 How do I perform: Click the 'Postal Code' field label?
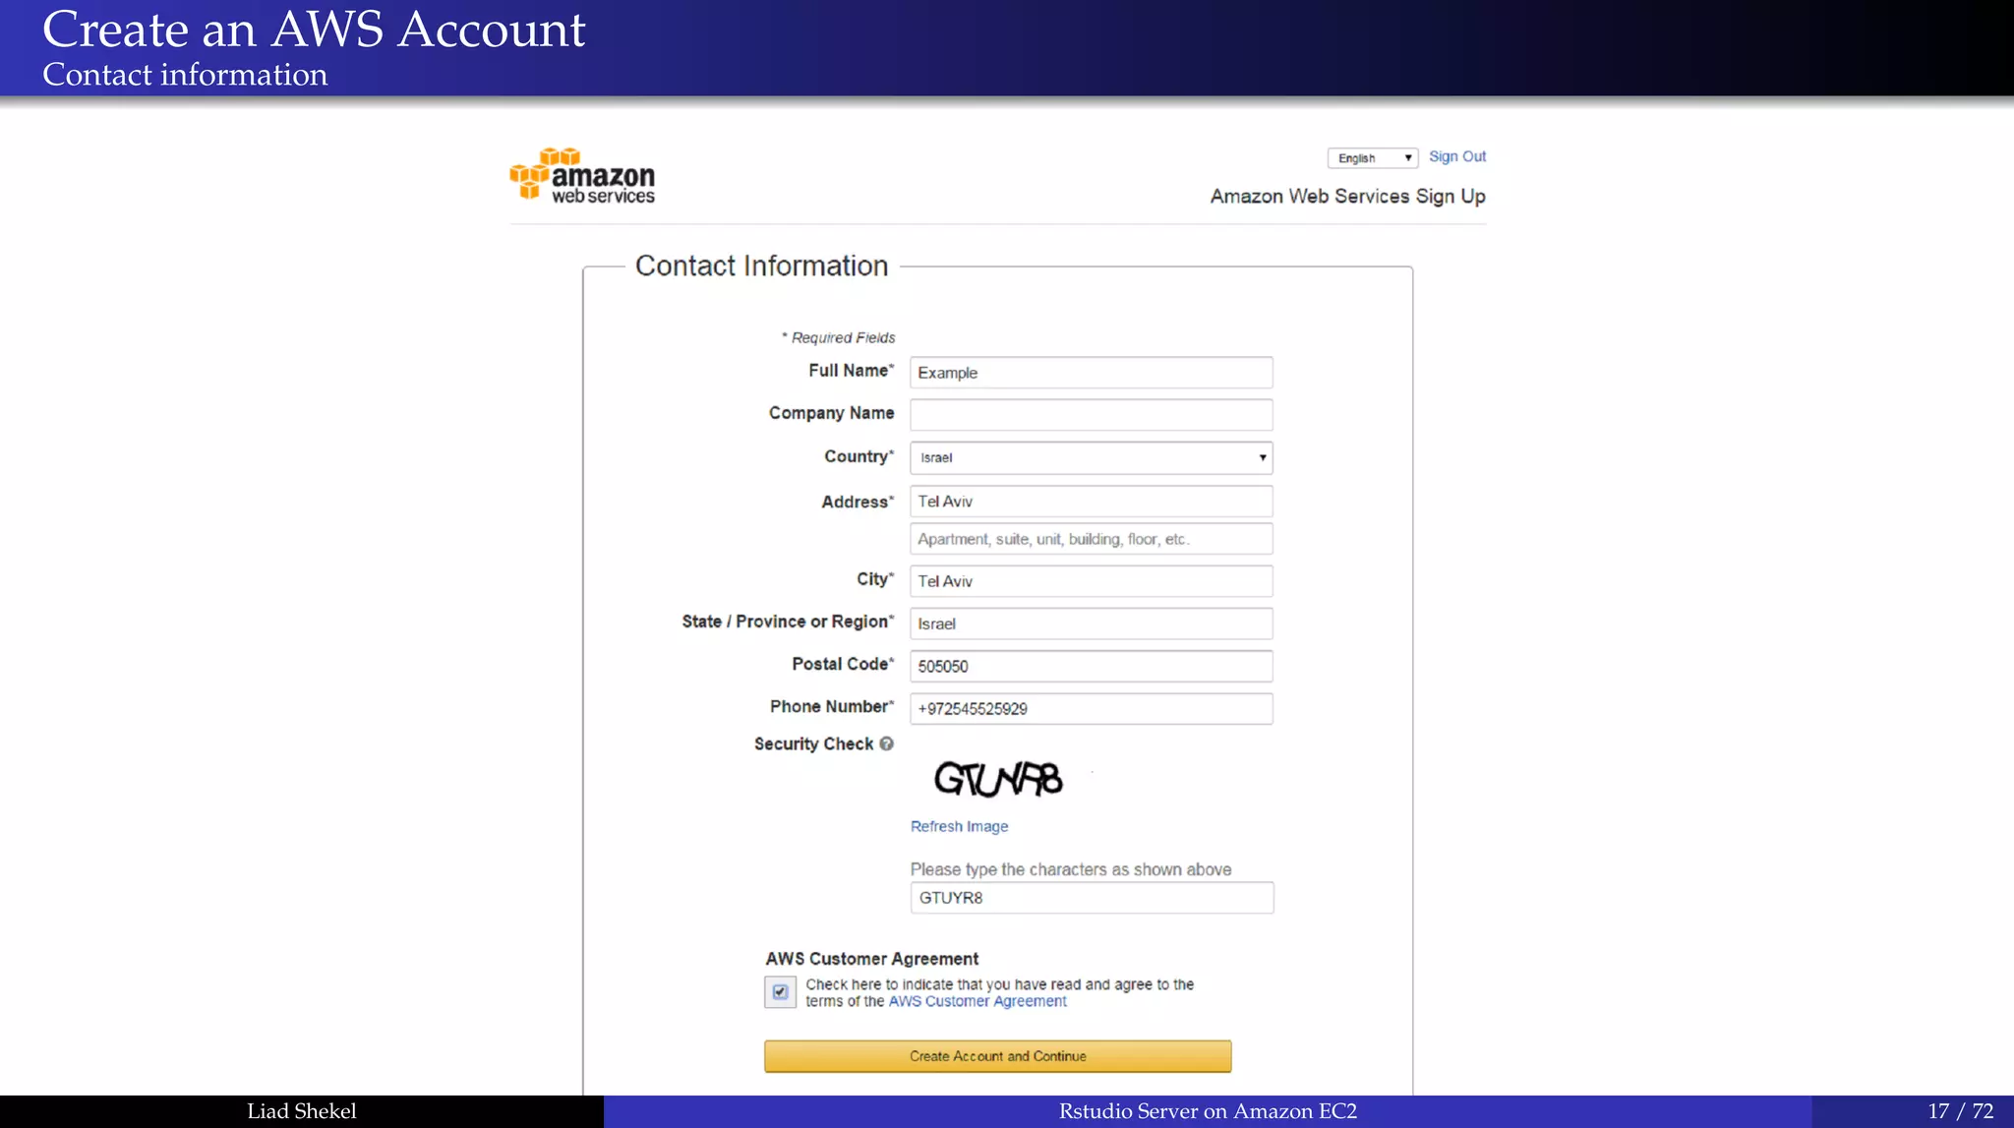tap(842, 665)
